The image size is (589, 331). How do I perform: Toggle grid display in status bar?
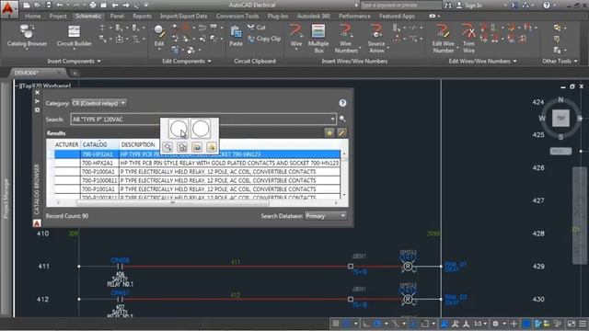point(335,324)
